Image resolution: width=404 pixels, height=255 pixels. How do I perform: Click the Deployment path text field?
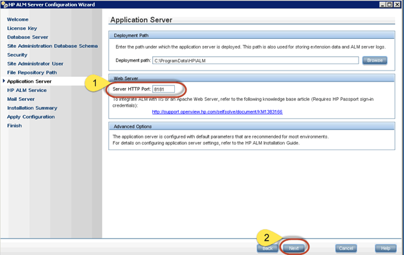pos(255,61)
